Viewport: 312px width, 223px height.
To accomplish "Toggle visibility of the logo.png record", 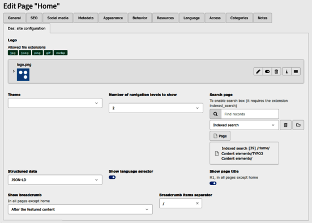I will click(x=267, y=72).
